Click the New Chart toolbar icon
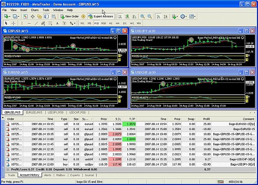The image size is (258, 185). coord(6,16)
